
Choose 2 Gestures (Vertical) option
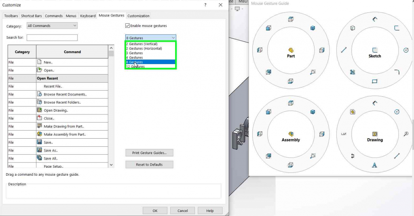[x=144, y=44]
